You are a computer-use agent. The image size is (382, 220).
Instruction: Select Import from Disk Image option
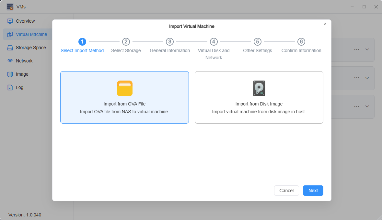point(259,97)
